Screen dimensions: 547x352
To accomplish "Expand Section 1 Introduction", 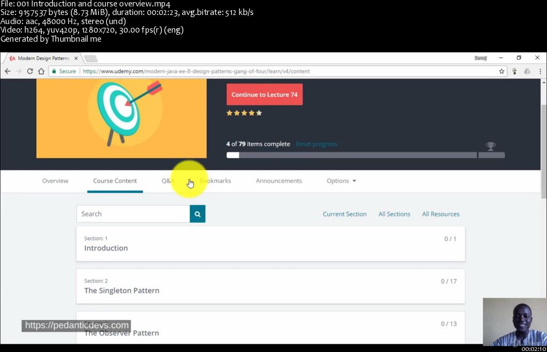I will point(271,244).
